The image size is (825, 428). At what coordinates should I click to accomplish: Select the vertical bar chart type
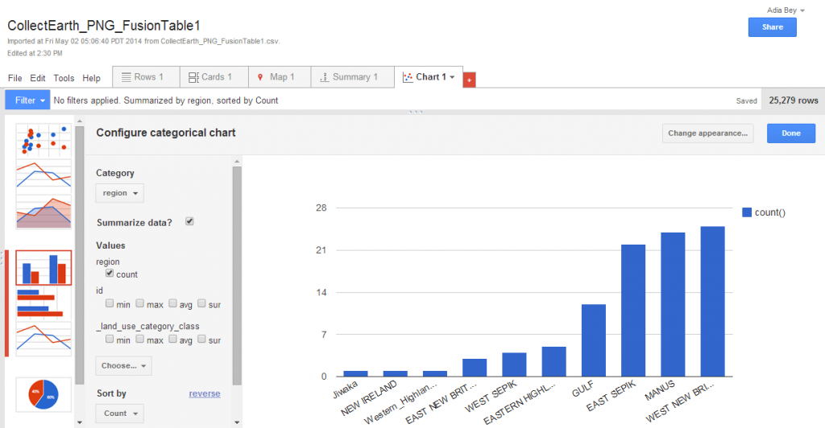pos(44,268)
